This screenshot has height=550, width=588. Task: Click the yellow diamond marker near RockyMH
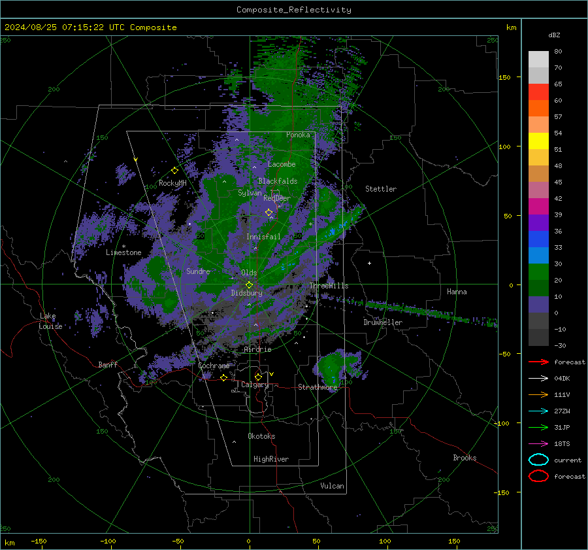[x=174, y=171]
